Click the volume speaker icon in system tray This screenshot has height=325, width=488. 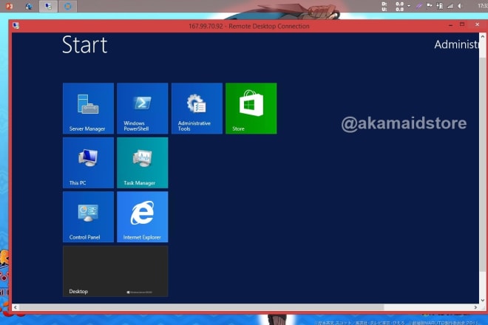(460, 6)
